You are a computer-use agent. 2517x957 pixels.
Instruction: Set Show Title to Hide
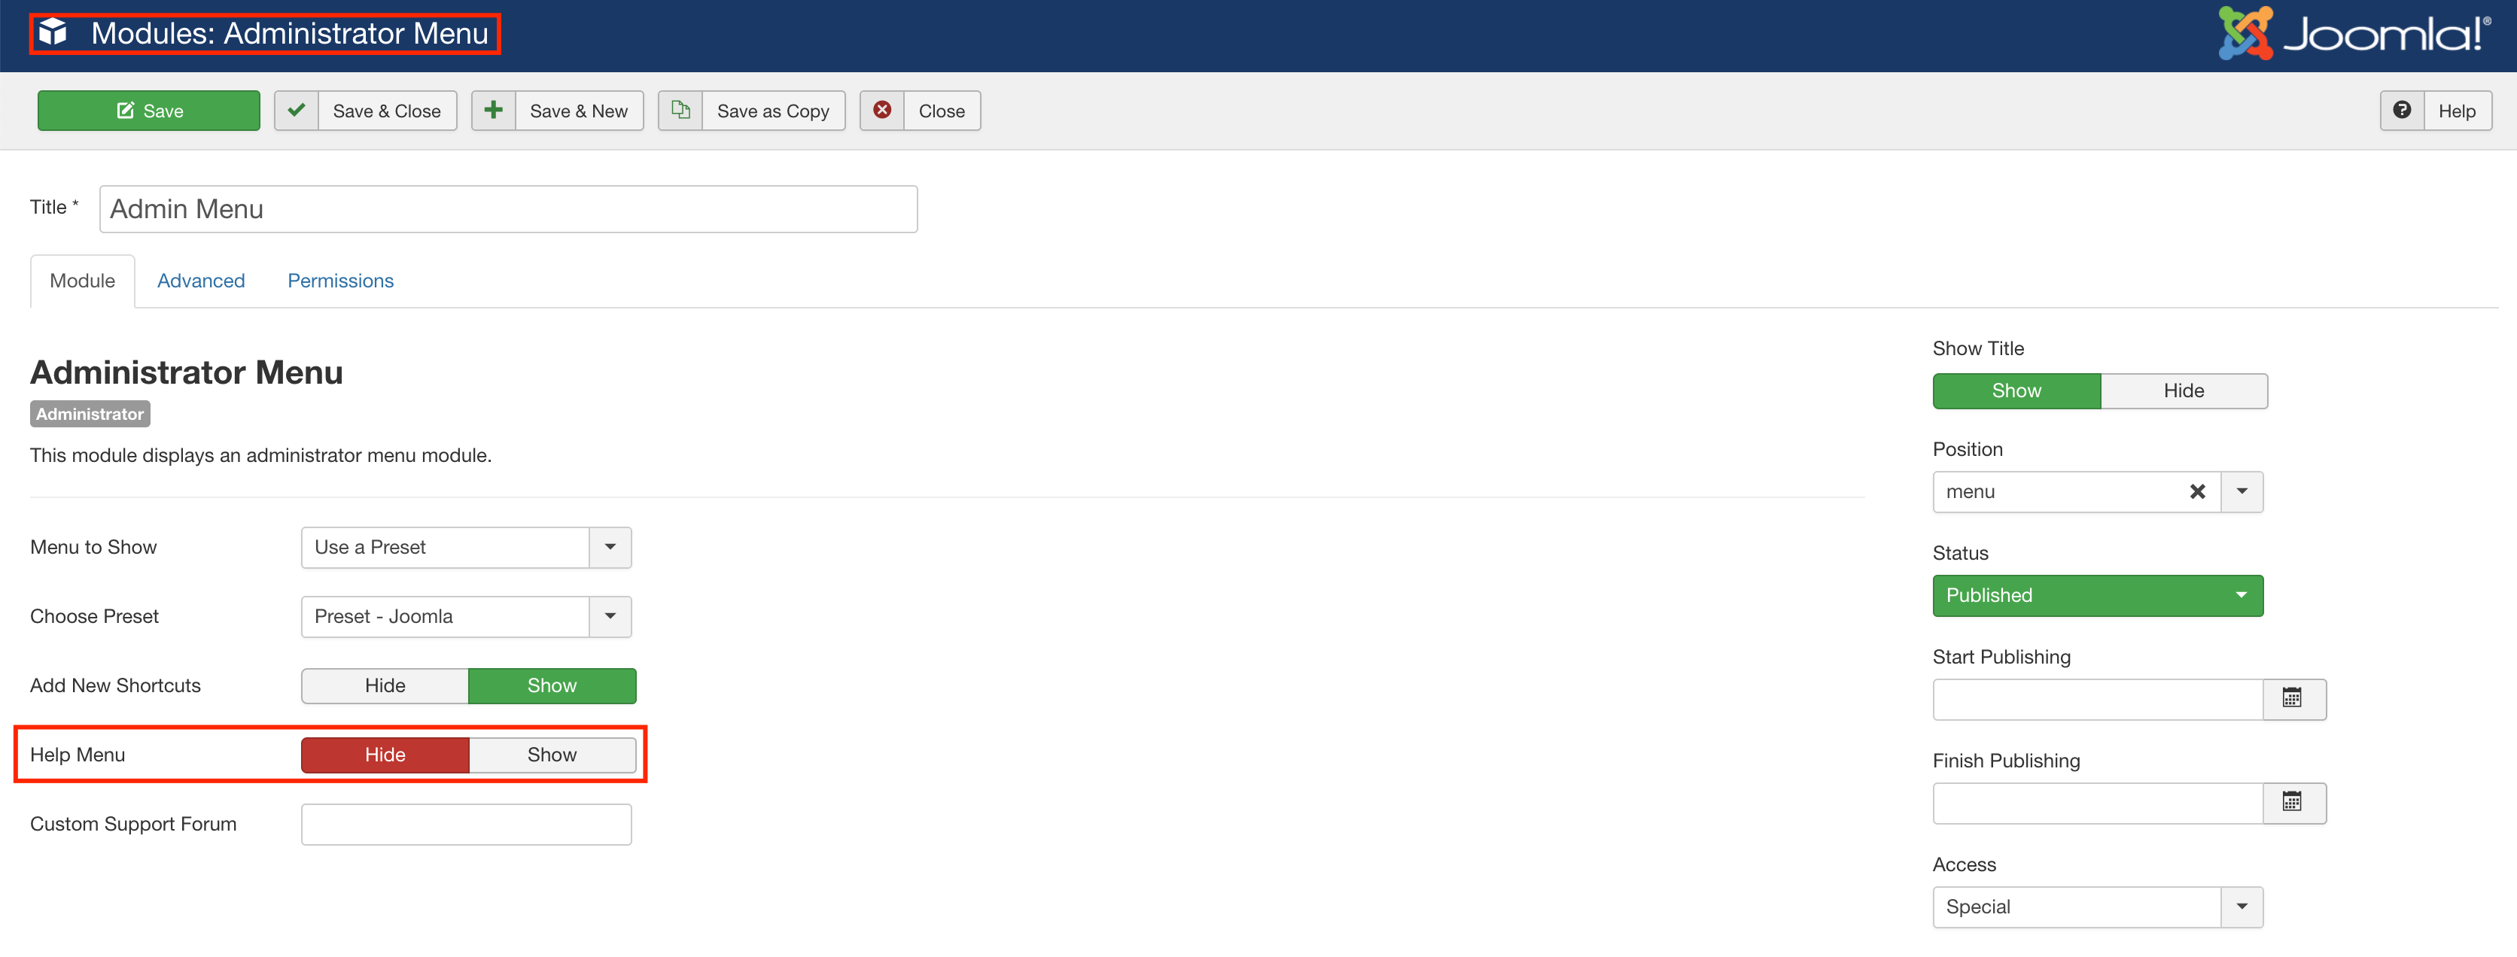(x=2183, y=390)
